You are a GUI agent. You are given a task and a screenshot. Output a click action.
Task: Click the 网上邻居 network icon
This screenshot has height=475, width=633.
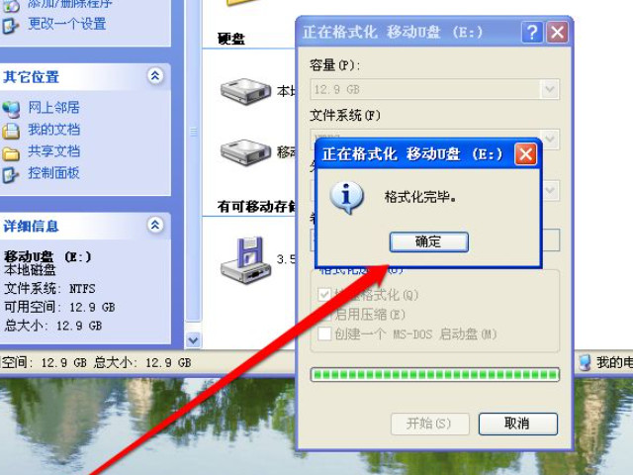click(11, 109)
